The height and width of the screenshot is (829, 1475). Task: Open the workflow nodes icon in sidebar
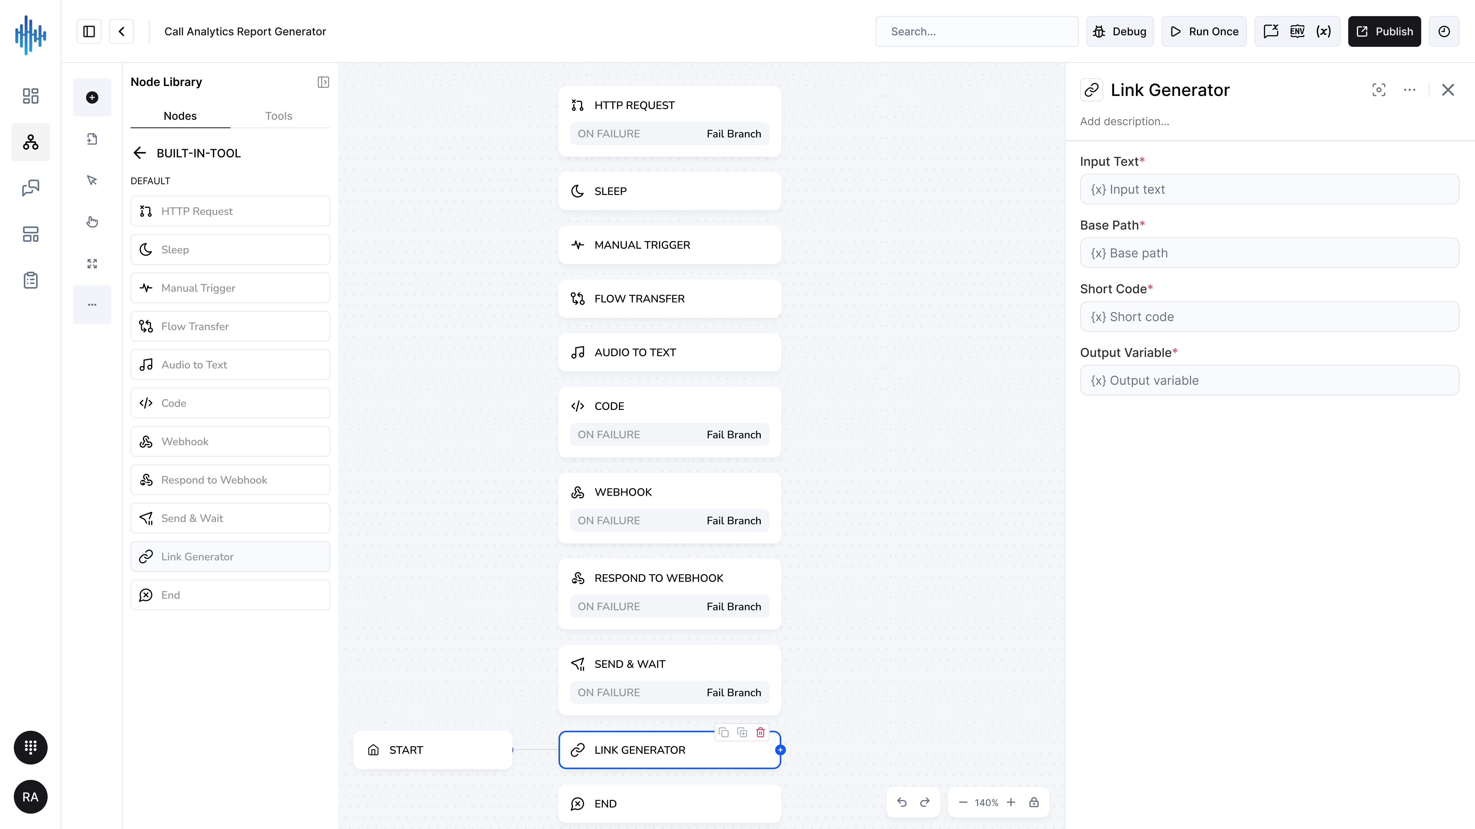[x=30, y=142]
